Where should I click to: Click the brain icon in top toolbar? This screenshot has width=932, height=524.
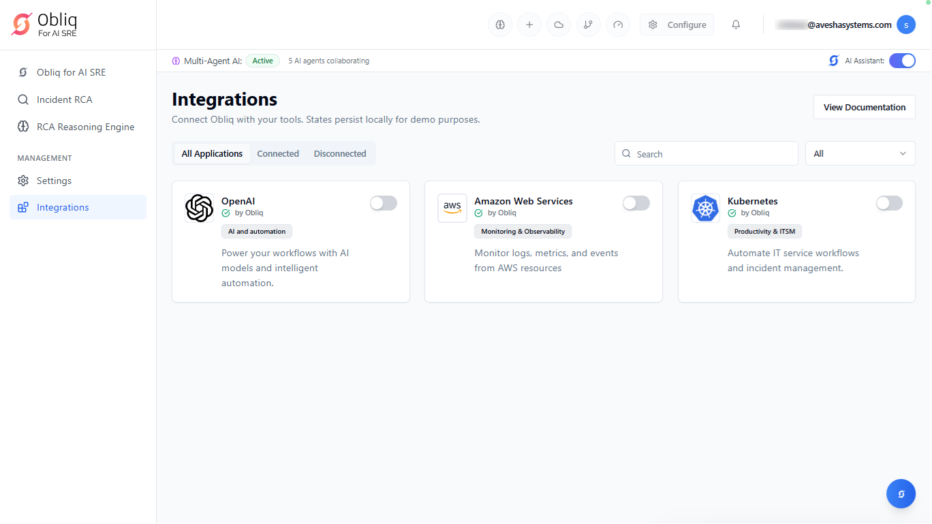500,25
